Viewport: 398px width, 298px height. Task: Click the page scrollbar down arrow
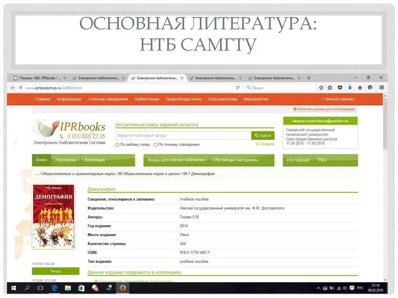385,280
